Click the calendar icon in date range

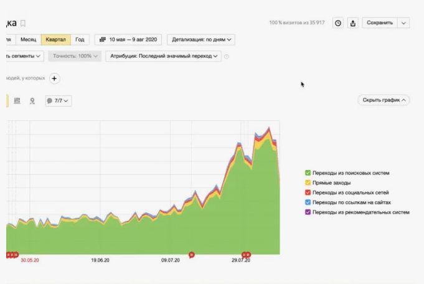click(x=103, y=40)
